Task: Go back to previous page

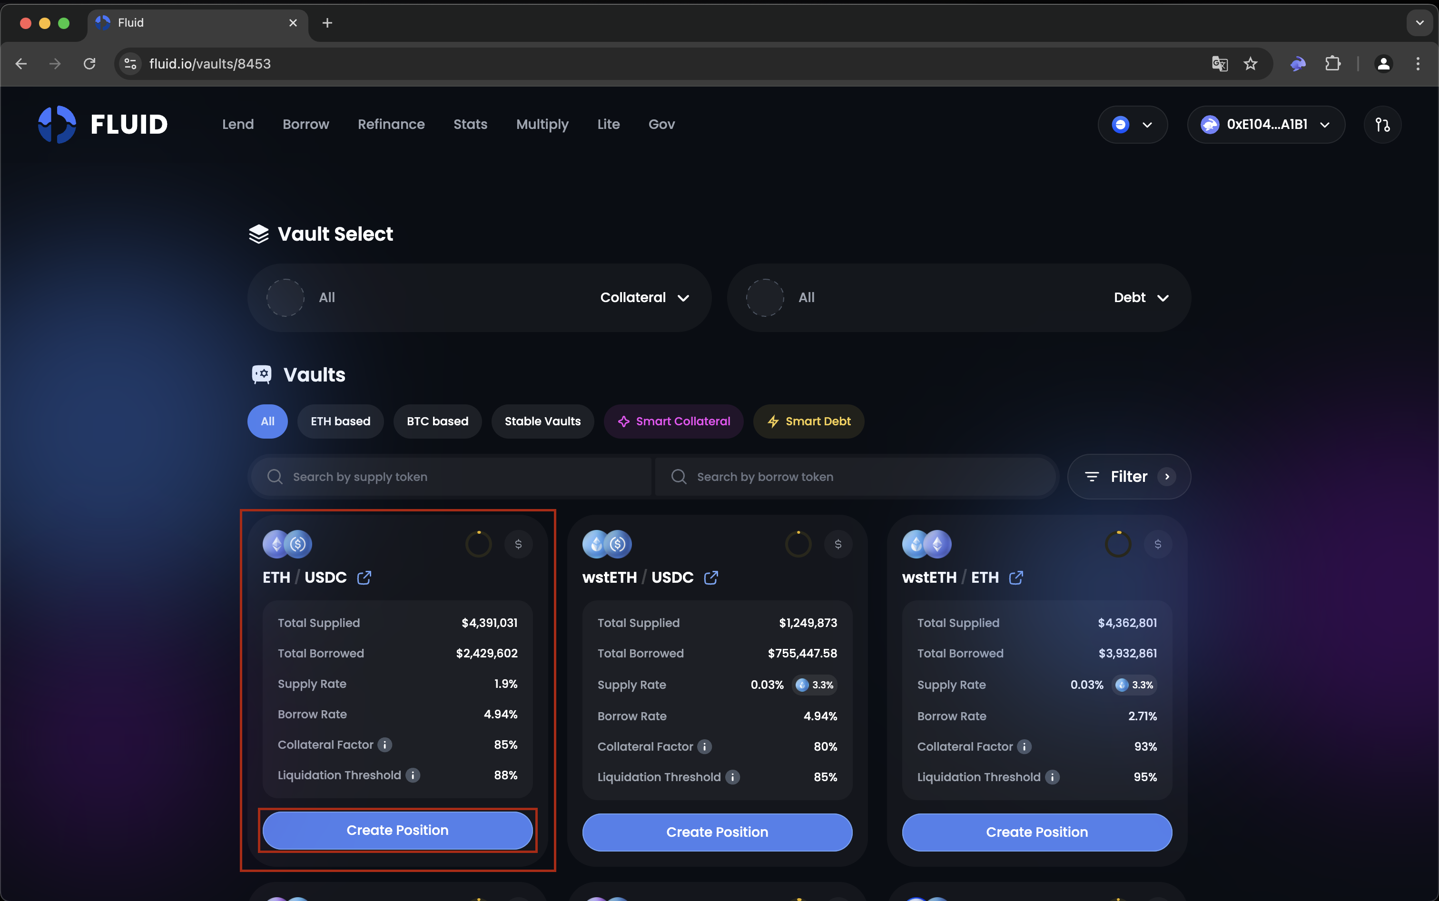Action: [x=21, y=64]
